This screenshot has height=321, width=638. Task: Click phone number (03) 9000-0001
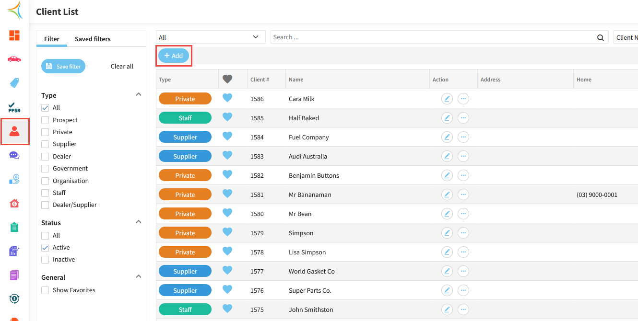pos(597,195)
